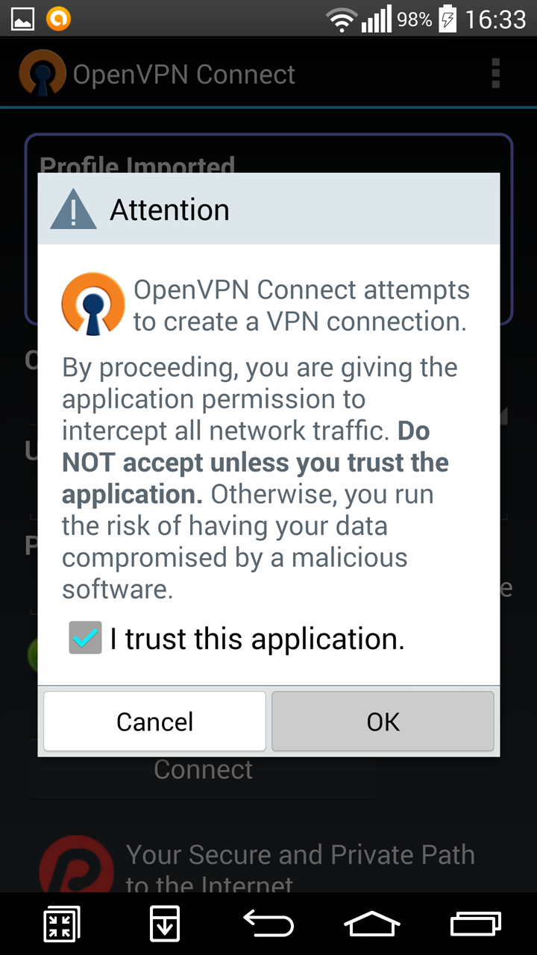This screenshot has height=955, width=537.
Task: Tap the inward-arrows icon in navigation bar
Action: point(61,924)
